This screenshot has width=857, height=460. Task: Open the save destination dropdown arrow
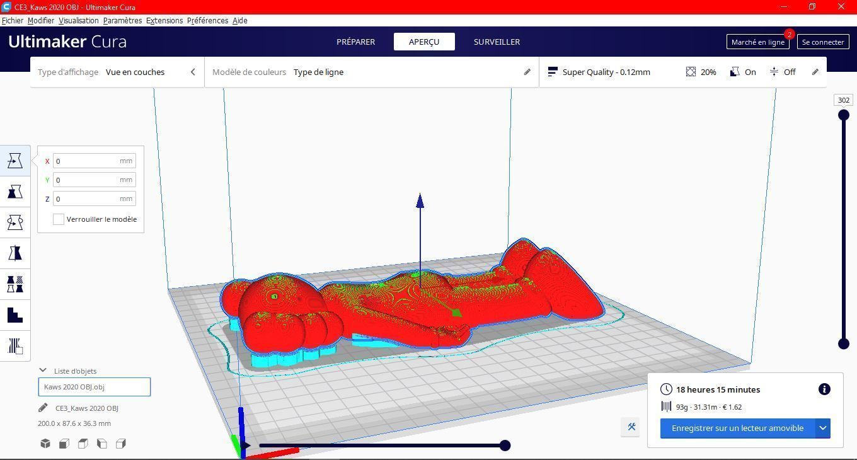tap(823, 428)
